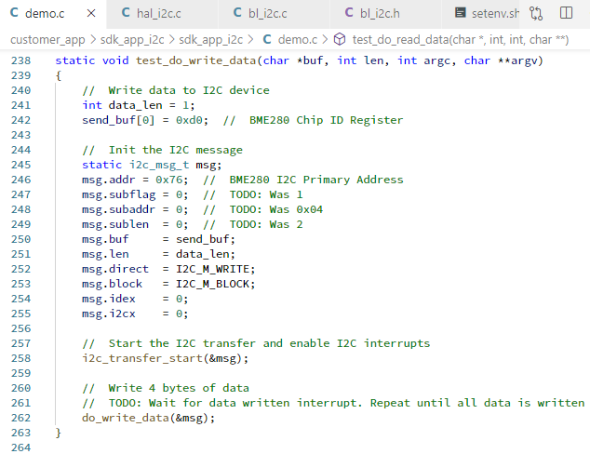Select the setenv.sh tab

pyautogui.click(x=494, y=14)
